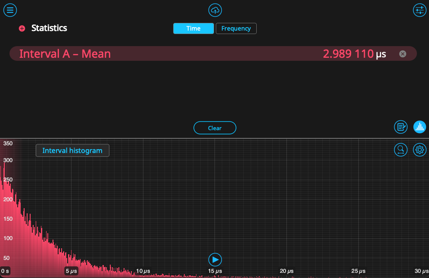Switch to the Time tab
Image resolution: width=429 pixels, height=278 pixels.
tap(193, 28)
